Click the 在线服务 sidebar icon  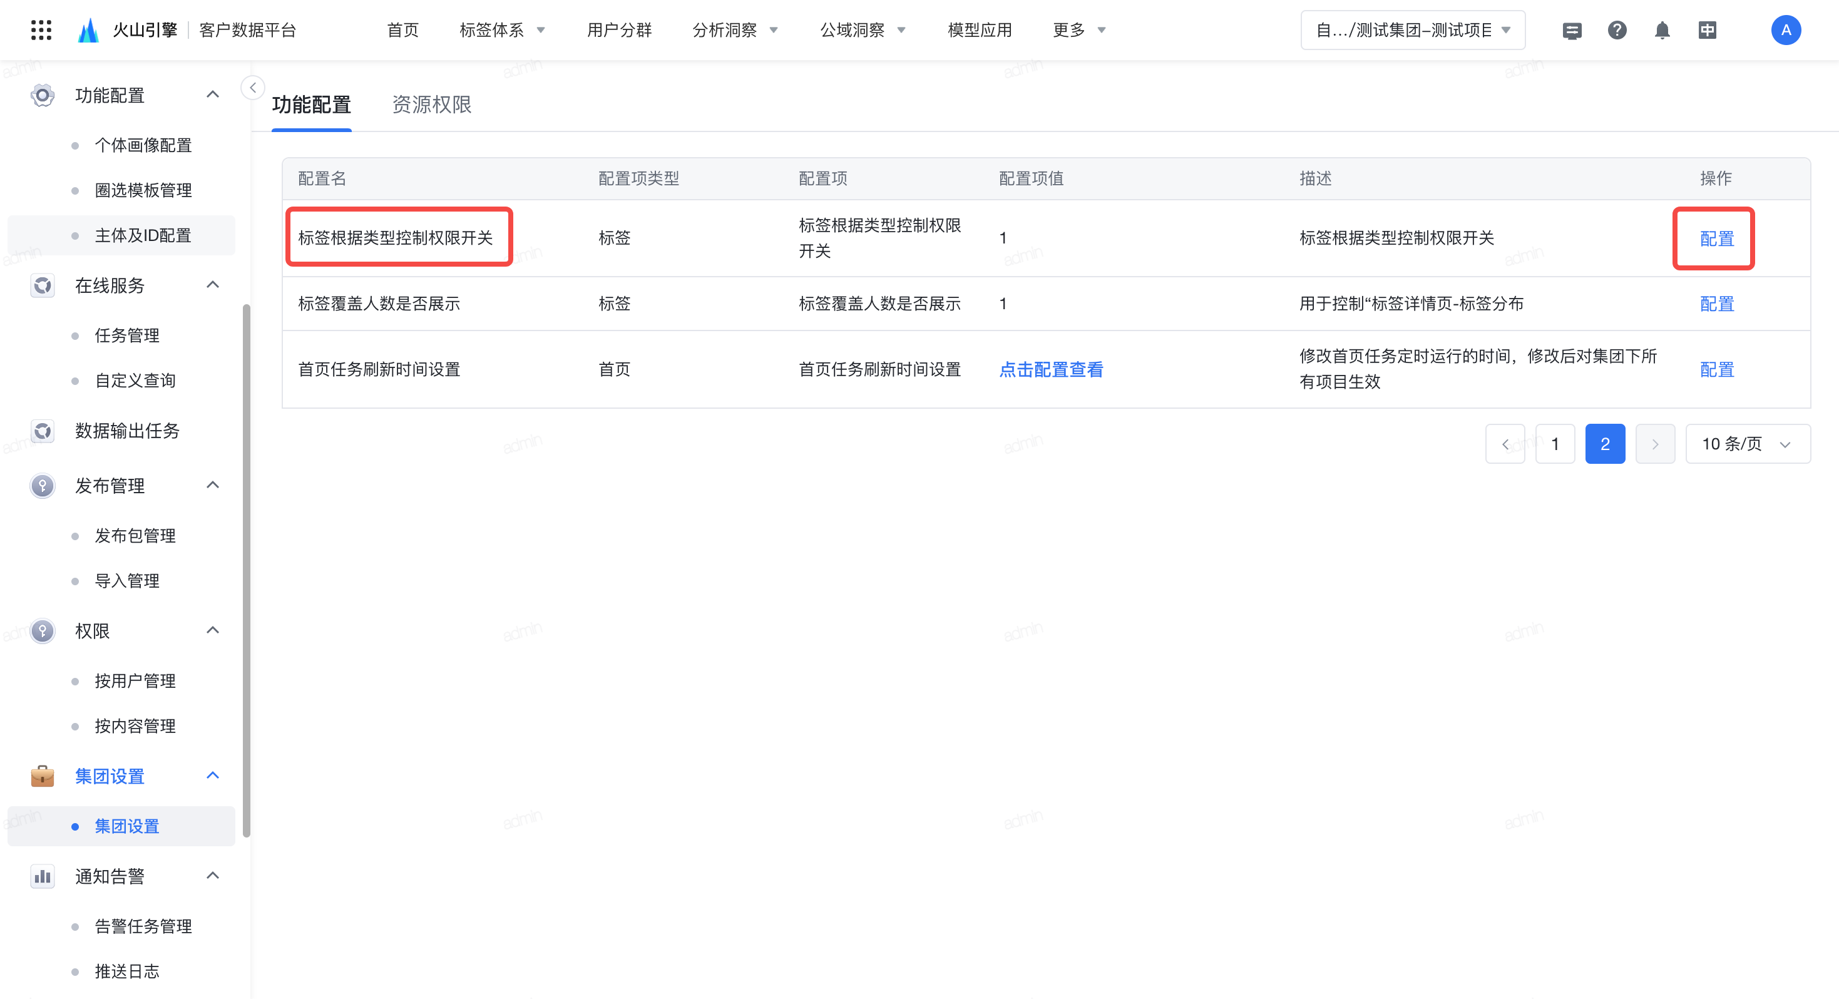click(x=43, y=285)
